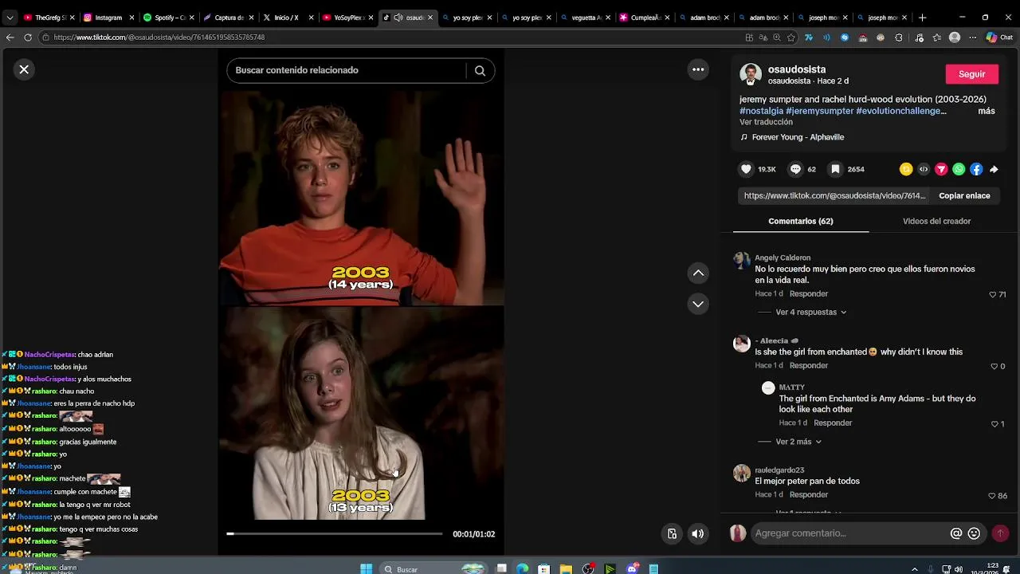Open the three-dot more options menu on video
1020x574 pixels.
698,69
